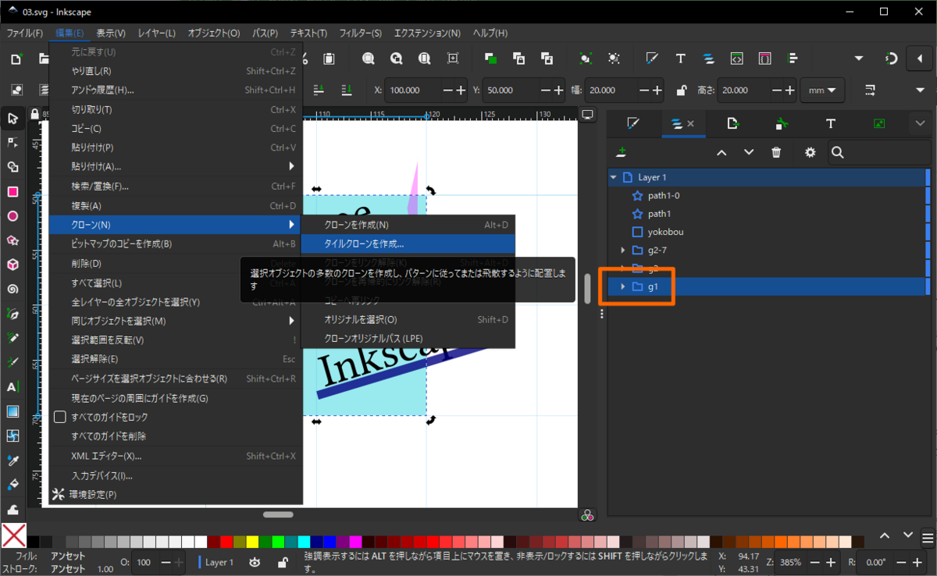937x576 pixels.
Task: Select the Pencil freehand tool
Action: (12, 338)
